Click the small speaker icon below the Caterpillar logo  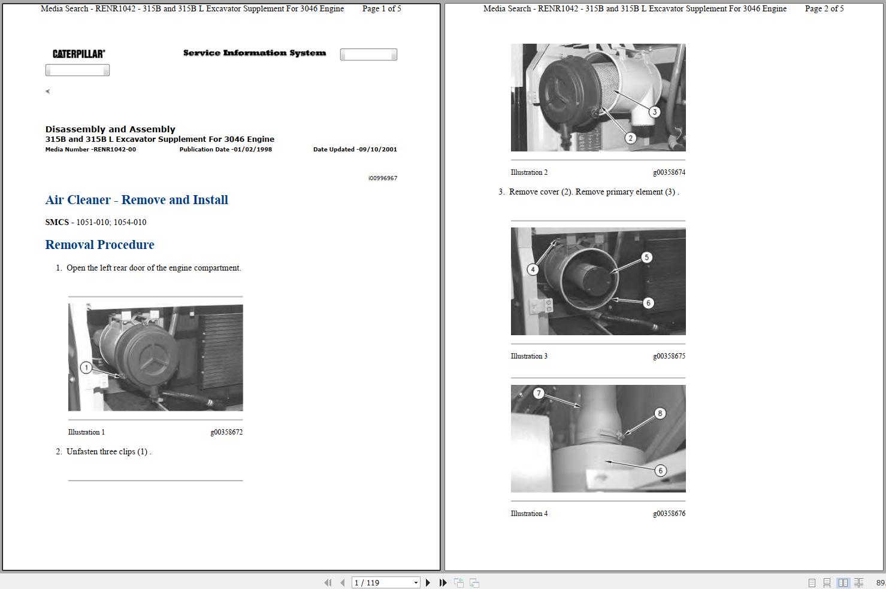47,91
